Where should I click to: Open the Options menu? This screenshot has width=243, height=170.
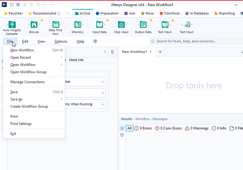tap(61, 41)
